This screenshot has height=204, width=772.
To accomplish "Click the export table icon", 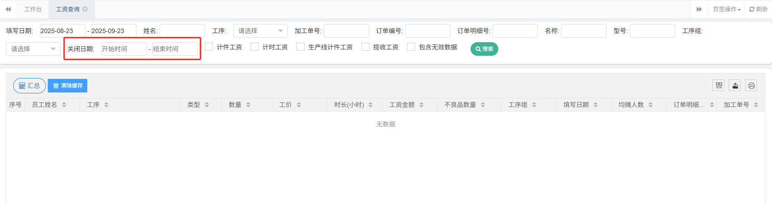I will 735,86.
